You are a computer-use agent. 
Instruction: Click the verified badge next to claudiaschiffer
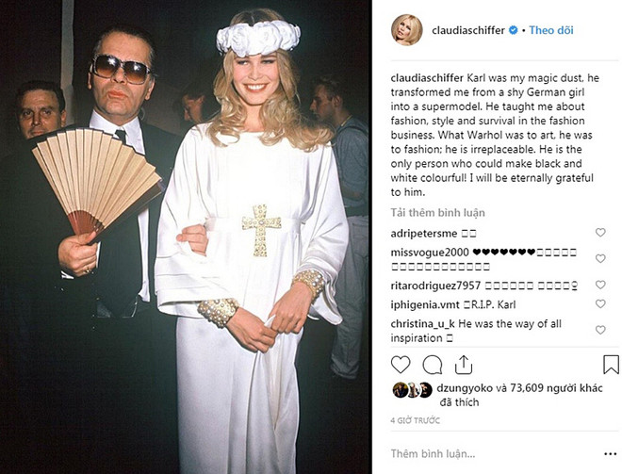pyautogui.click(x=513, y=30)
